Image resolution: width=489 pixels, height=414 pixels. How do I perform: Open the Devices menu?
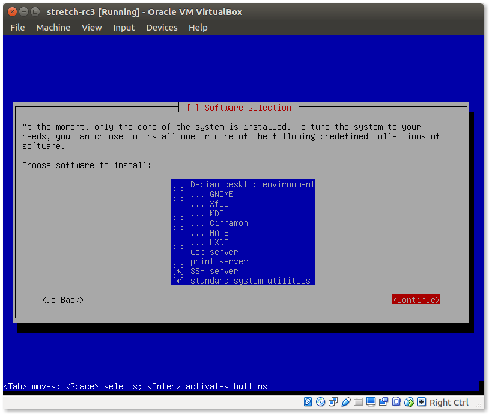click(x=162, y=28)
